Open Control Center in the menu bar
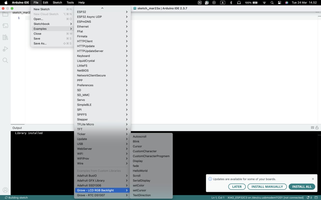This screenshot has height=200, width=321. 280,2
